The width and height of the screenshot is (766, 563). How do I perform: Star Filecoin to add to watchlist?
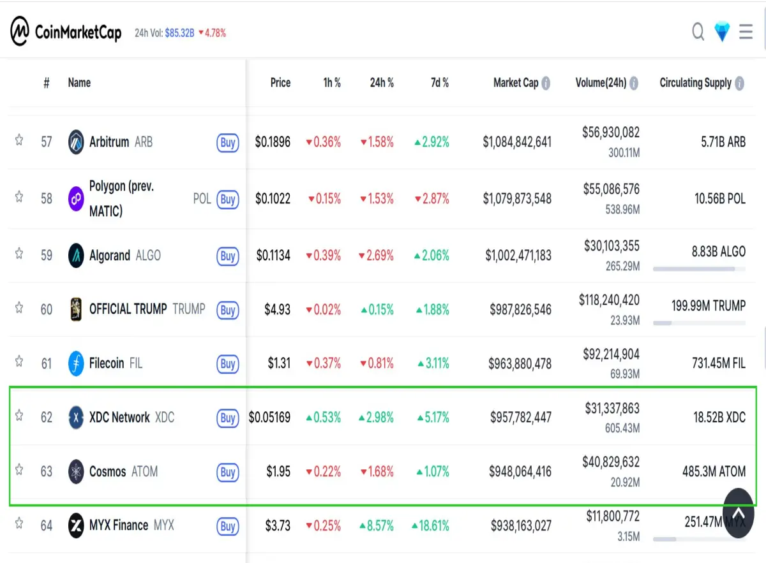[x=19, y=362]
